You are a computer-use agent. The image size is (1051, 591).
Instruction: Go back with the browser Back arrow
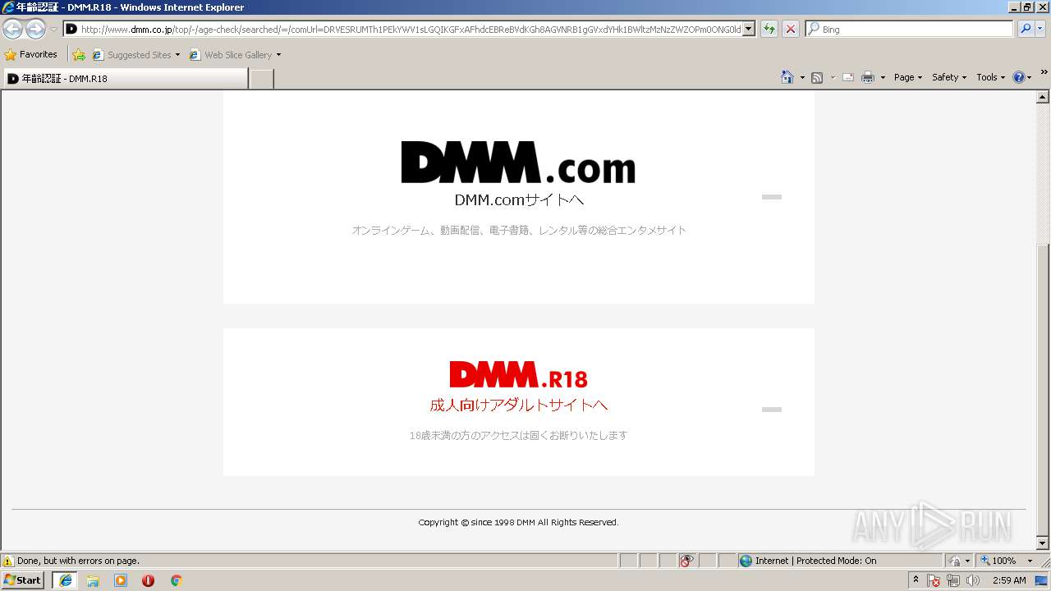[12, 30]
